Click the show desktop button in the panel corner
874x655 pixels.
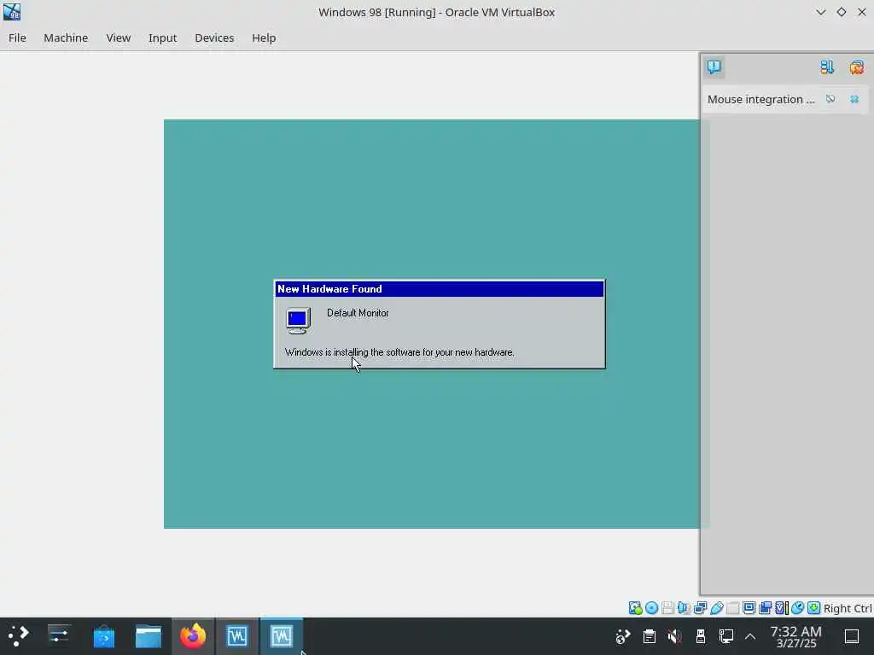852,636
